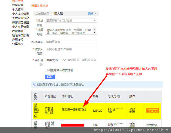Viewport: 171px width, 133px height.
Task: Open 应用授权 in the sidebar
Action: [x=18, y=40]
